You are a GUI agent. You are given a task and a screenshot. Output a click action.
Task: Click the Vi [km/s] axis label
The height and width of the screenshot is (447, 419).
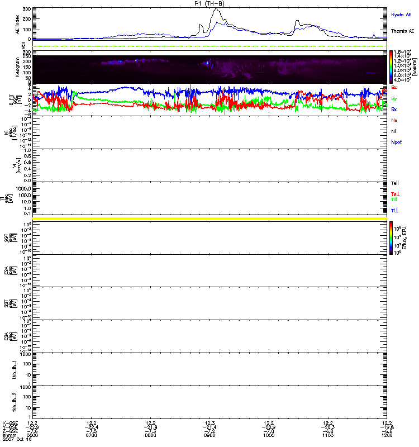click(x=16, y=165)
